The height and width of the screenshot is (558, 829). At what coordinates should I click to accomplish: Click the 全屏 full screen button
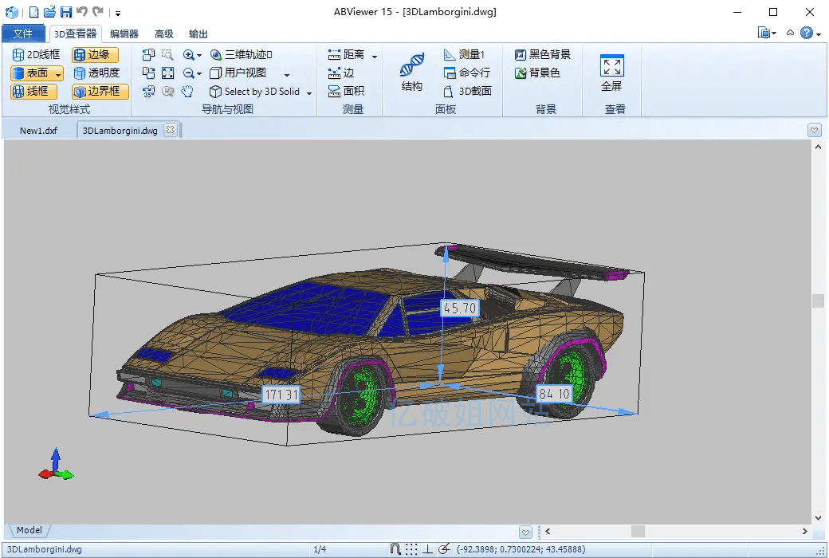tap(611, 73)
